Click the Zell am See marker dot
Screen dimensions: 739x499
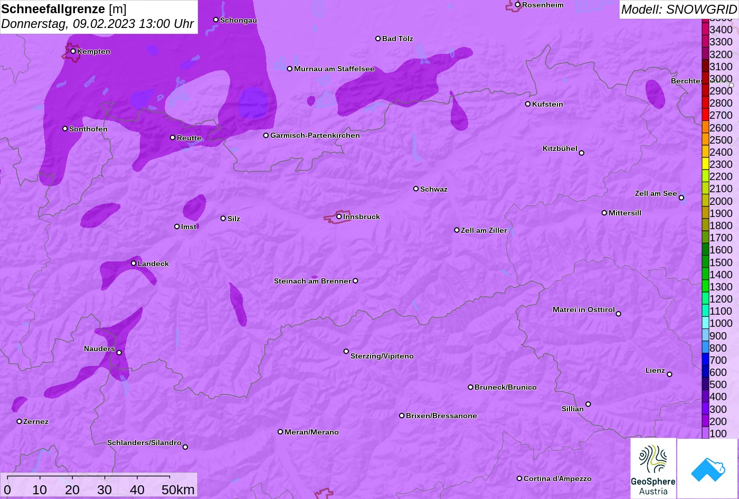point(681,198)
